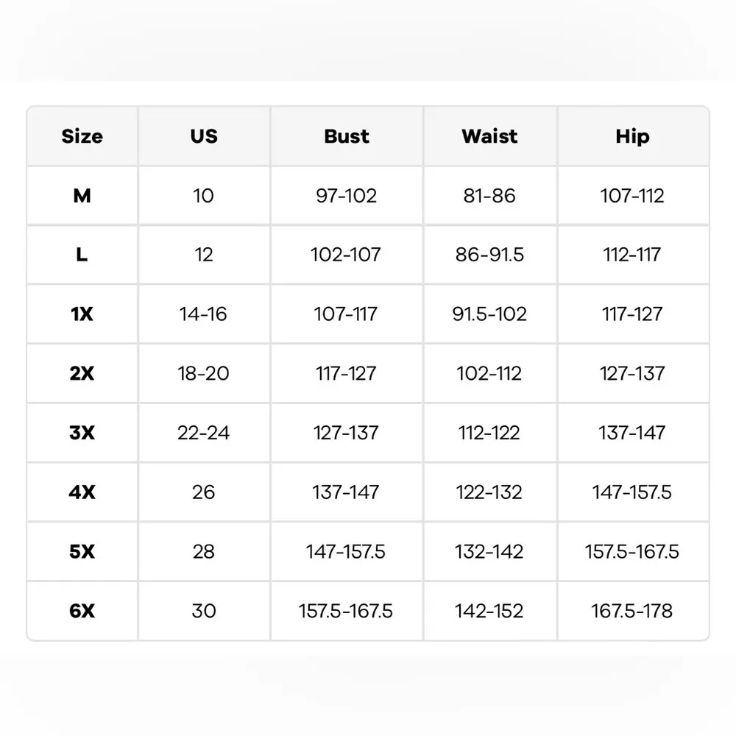The width and height of the screenshot is (736, 736).
Task: Click the Bust column header
Action: [347, 137]
